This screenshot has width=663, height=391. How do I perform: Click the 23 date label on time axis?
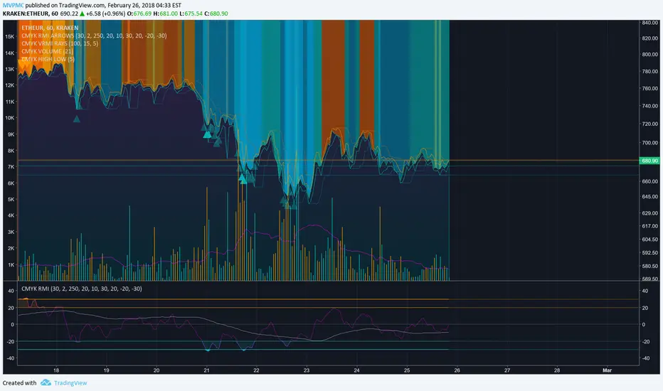click(307, 370)
